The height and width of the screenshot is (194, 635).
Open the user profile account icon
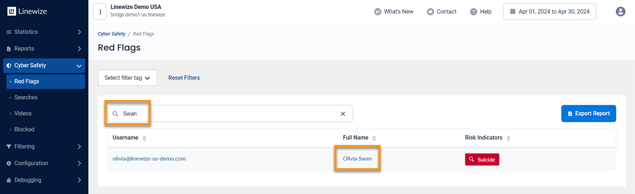click(620, 12)
